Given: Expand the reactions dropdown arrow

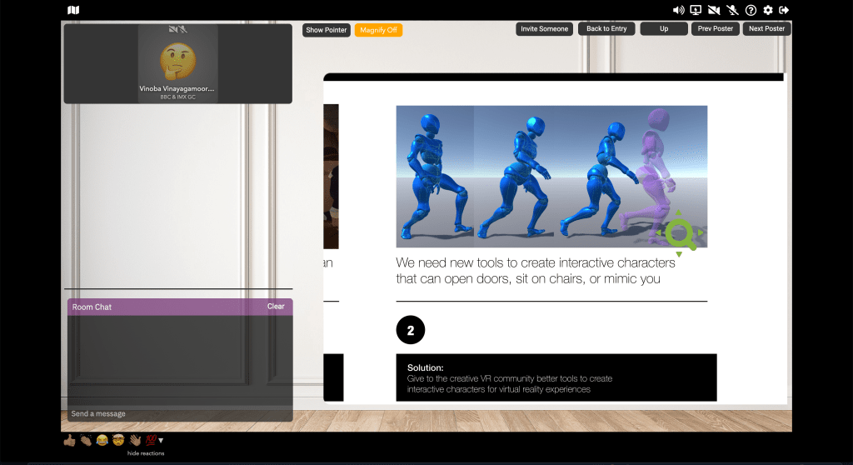Looking at the screenshot, I should click(x=161, y=440).
